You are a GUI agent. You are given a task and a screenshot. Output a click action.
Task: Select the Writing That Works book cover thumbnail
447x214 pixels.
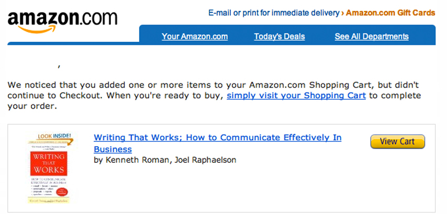point(49,168)
